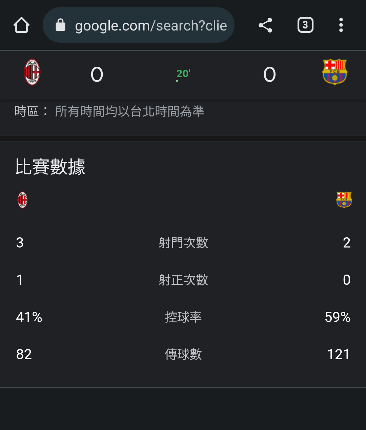Tap Barcelona's 59% possession value
The width and height of the screenshot is (366, 430).
[x=338, y=317]
